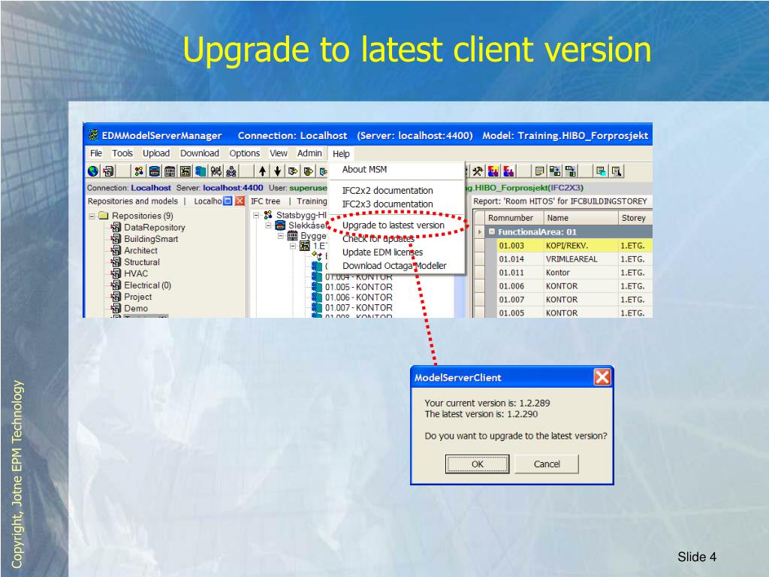Click the repository icon next to the globe
This screenshot has height=577, width=769.
pos(108,171)
